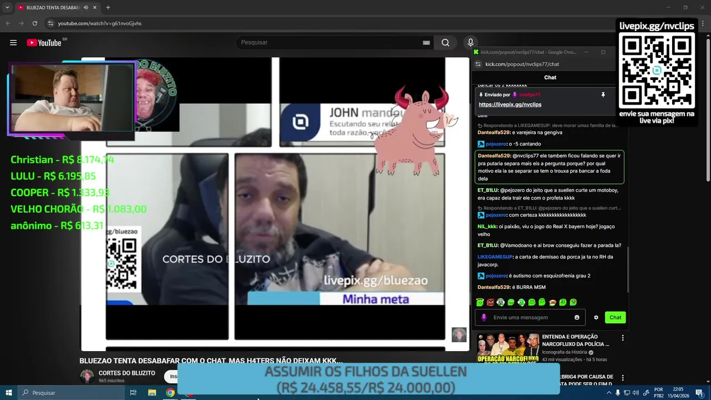Reload the page with browser refresh icon
The image size is (711, 400).
34,23
